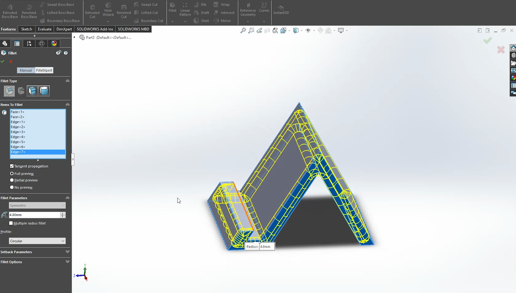Click the Extruded Cut tool

pyautogui.click(x=92, y=11)
